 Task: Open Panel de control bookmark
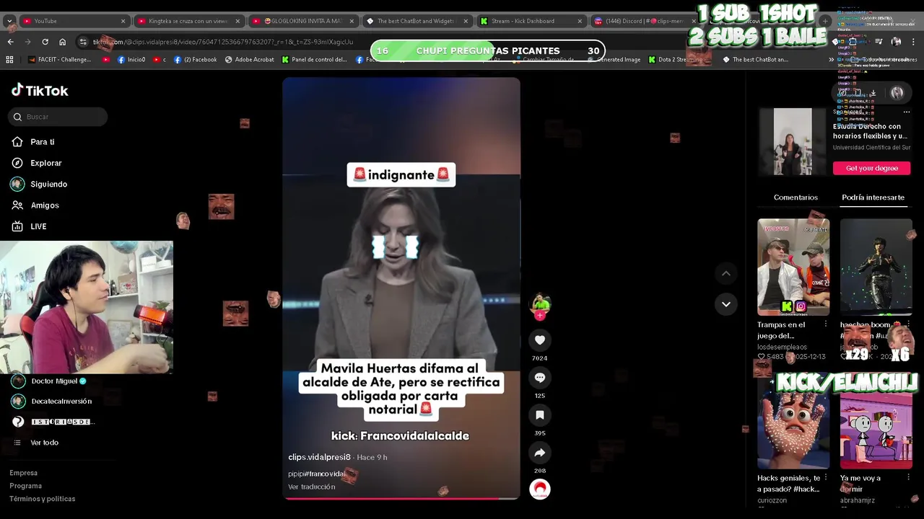pyautogui.click(x=314, y=60)
